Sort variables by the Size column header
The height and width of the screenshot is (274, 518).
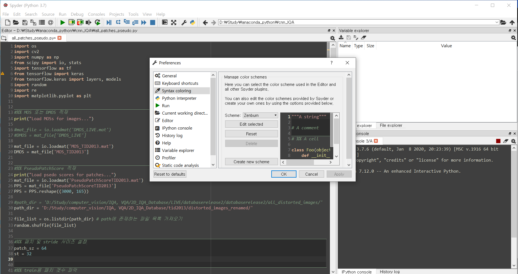[370, 46]
